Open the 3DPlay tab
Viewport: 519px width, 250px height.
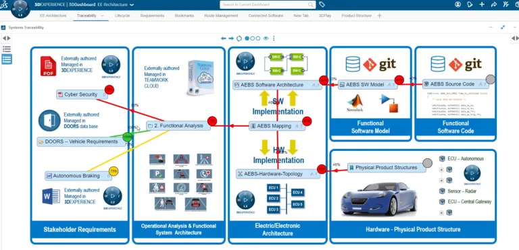coord(325,15)
